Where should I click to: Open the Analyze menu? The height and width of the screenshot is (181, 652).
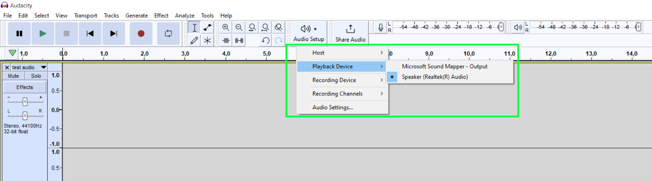pyautogui.click(x=185, y=15)
